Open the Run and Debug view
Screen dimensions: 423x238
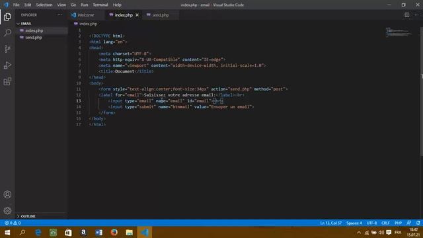[x=7, y=65]
